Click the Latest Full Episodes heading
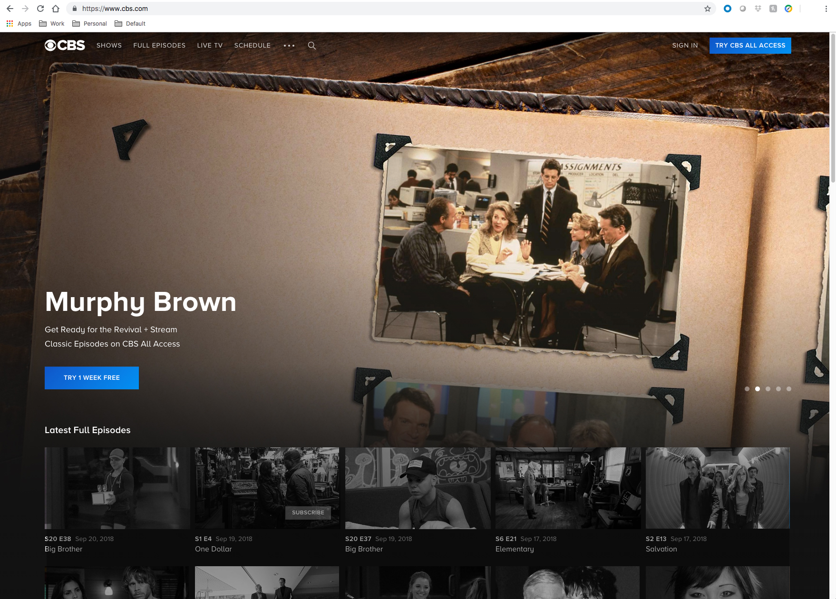Image resolution: width=836 pixels, height=599 pixels. pyautogui.click(x=87, y=430)
